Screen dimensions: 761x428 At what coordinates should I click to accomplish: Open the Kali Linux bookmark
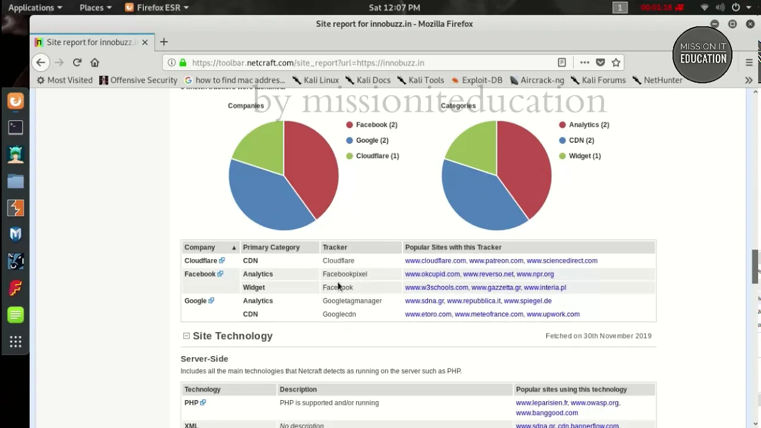pos(315,80)
